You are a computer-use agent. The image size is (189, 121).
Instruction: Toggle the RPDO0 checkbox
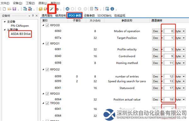47,25
